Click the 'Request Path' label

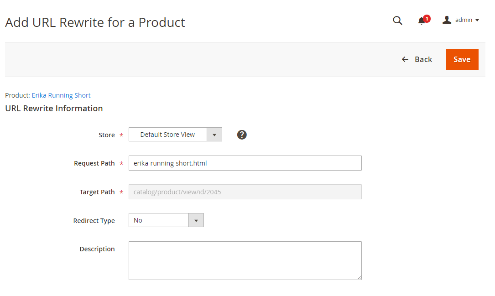click(x=94, y=163)
